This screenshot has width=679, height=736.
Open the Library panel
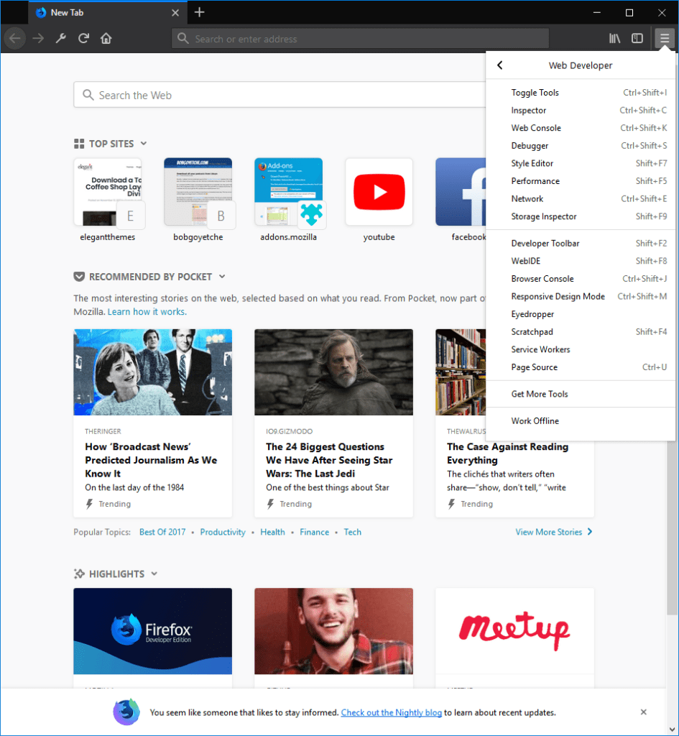614,38
